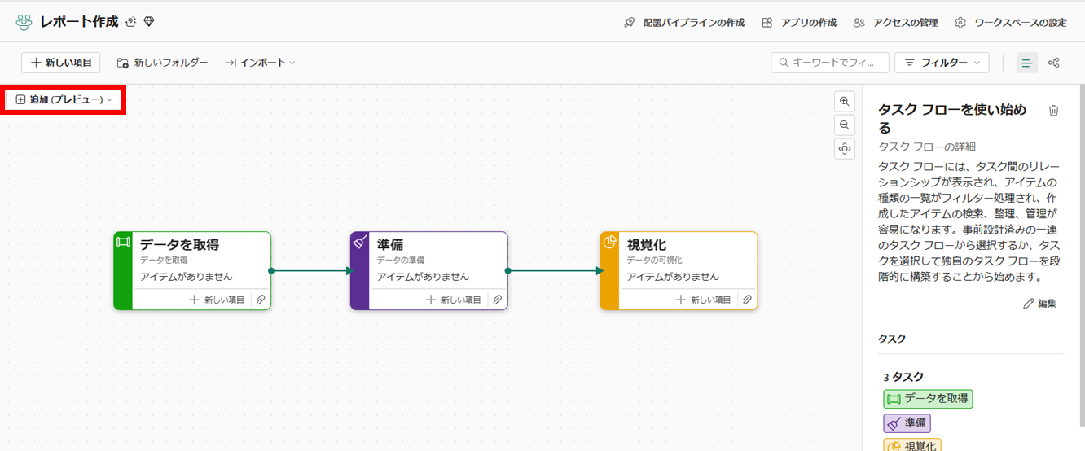Click the diamond premium icon
Image resolution: width=1085 pixels, height=451 pixels.
149,22
